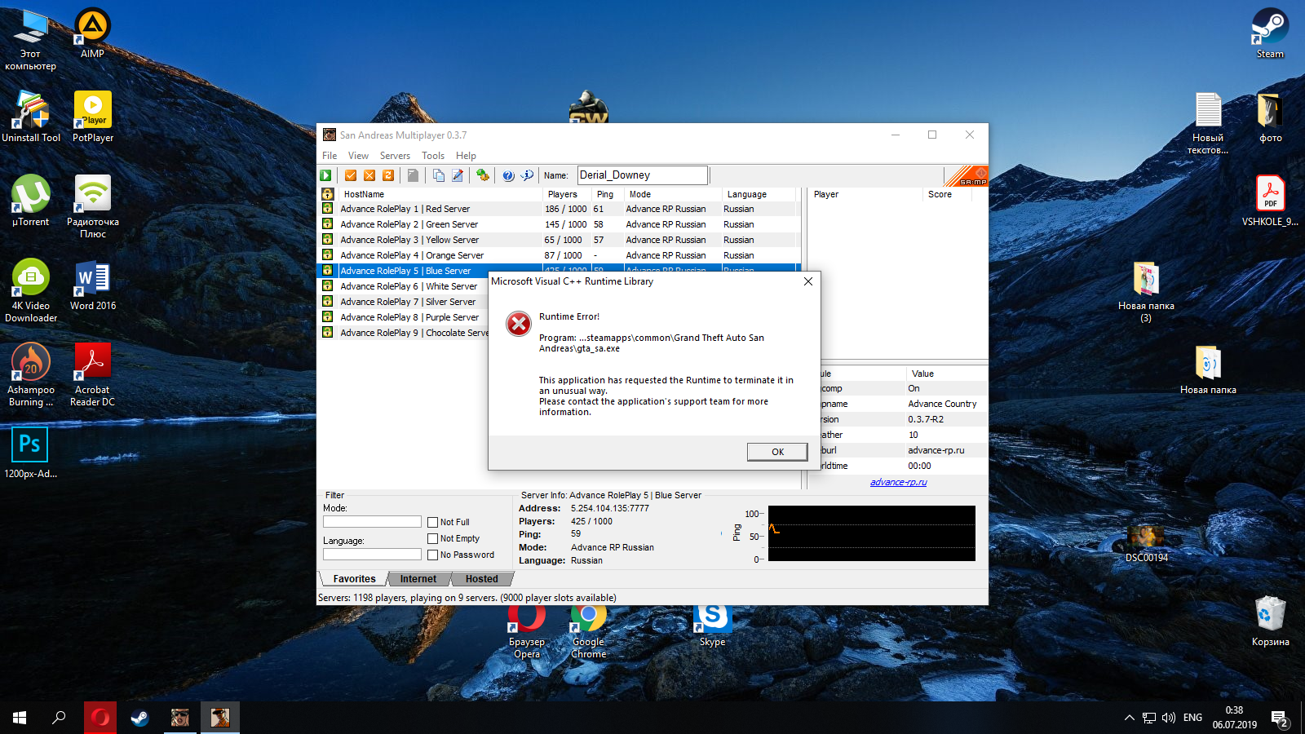Open the Servers menu in SA-MP
Viewport: 1305px width, 734px height.
coord(395,156)
